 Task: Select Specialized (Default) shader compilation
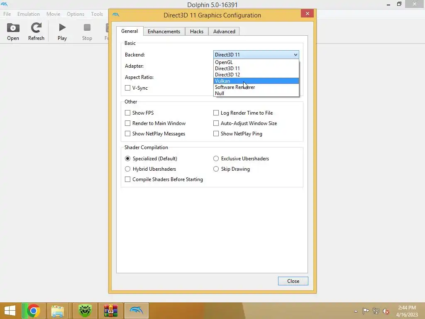click(x=127, y=158)
